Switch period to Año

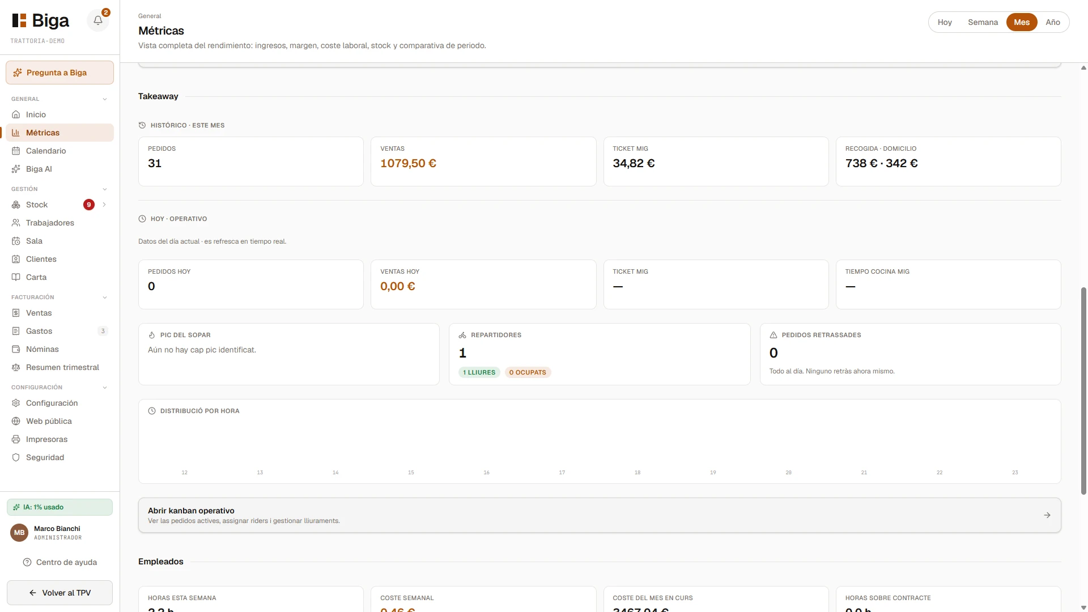1053,22
